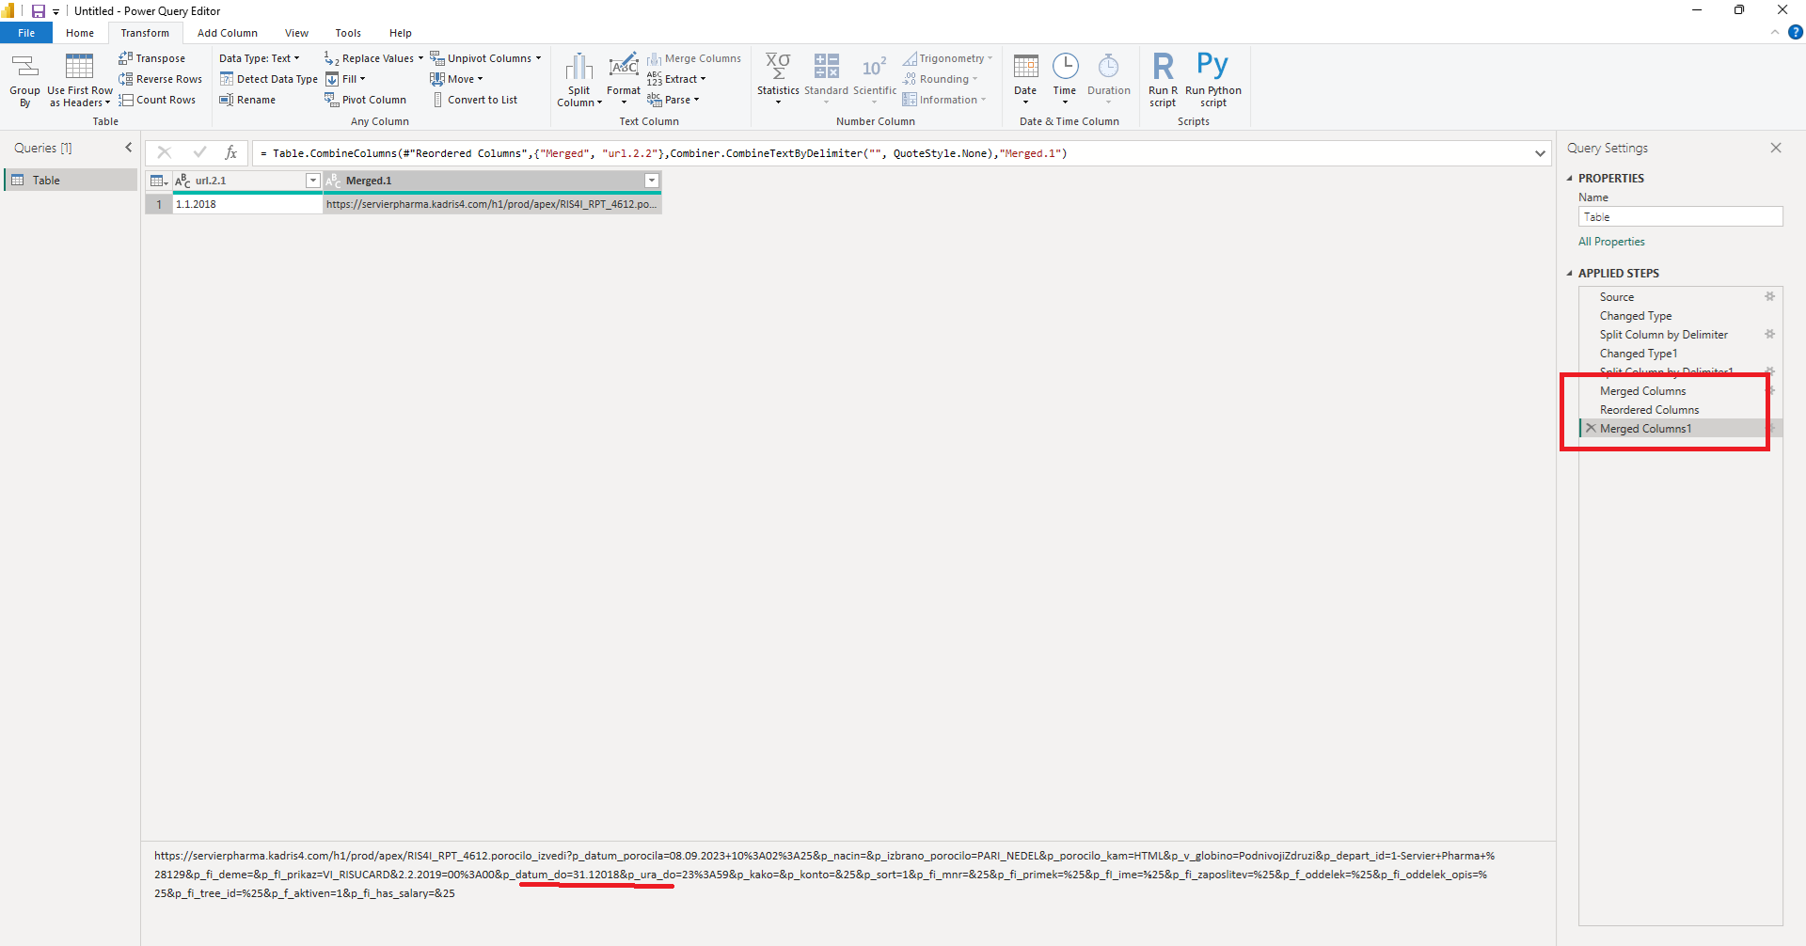The image size is (1806, 946).
Task: Click the Group By icon
Action: (24, 80)
